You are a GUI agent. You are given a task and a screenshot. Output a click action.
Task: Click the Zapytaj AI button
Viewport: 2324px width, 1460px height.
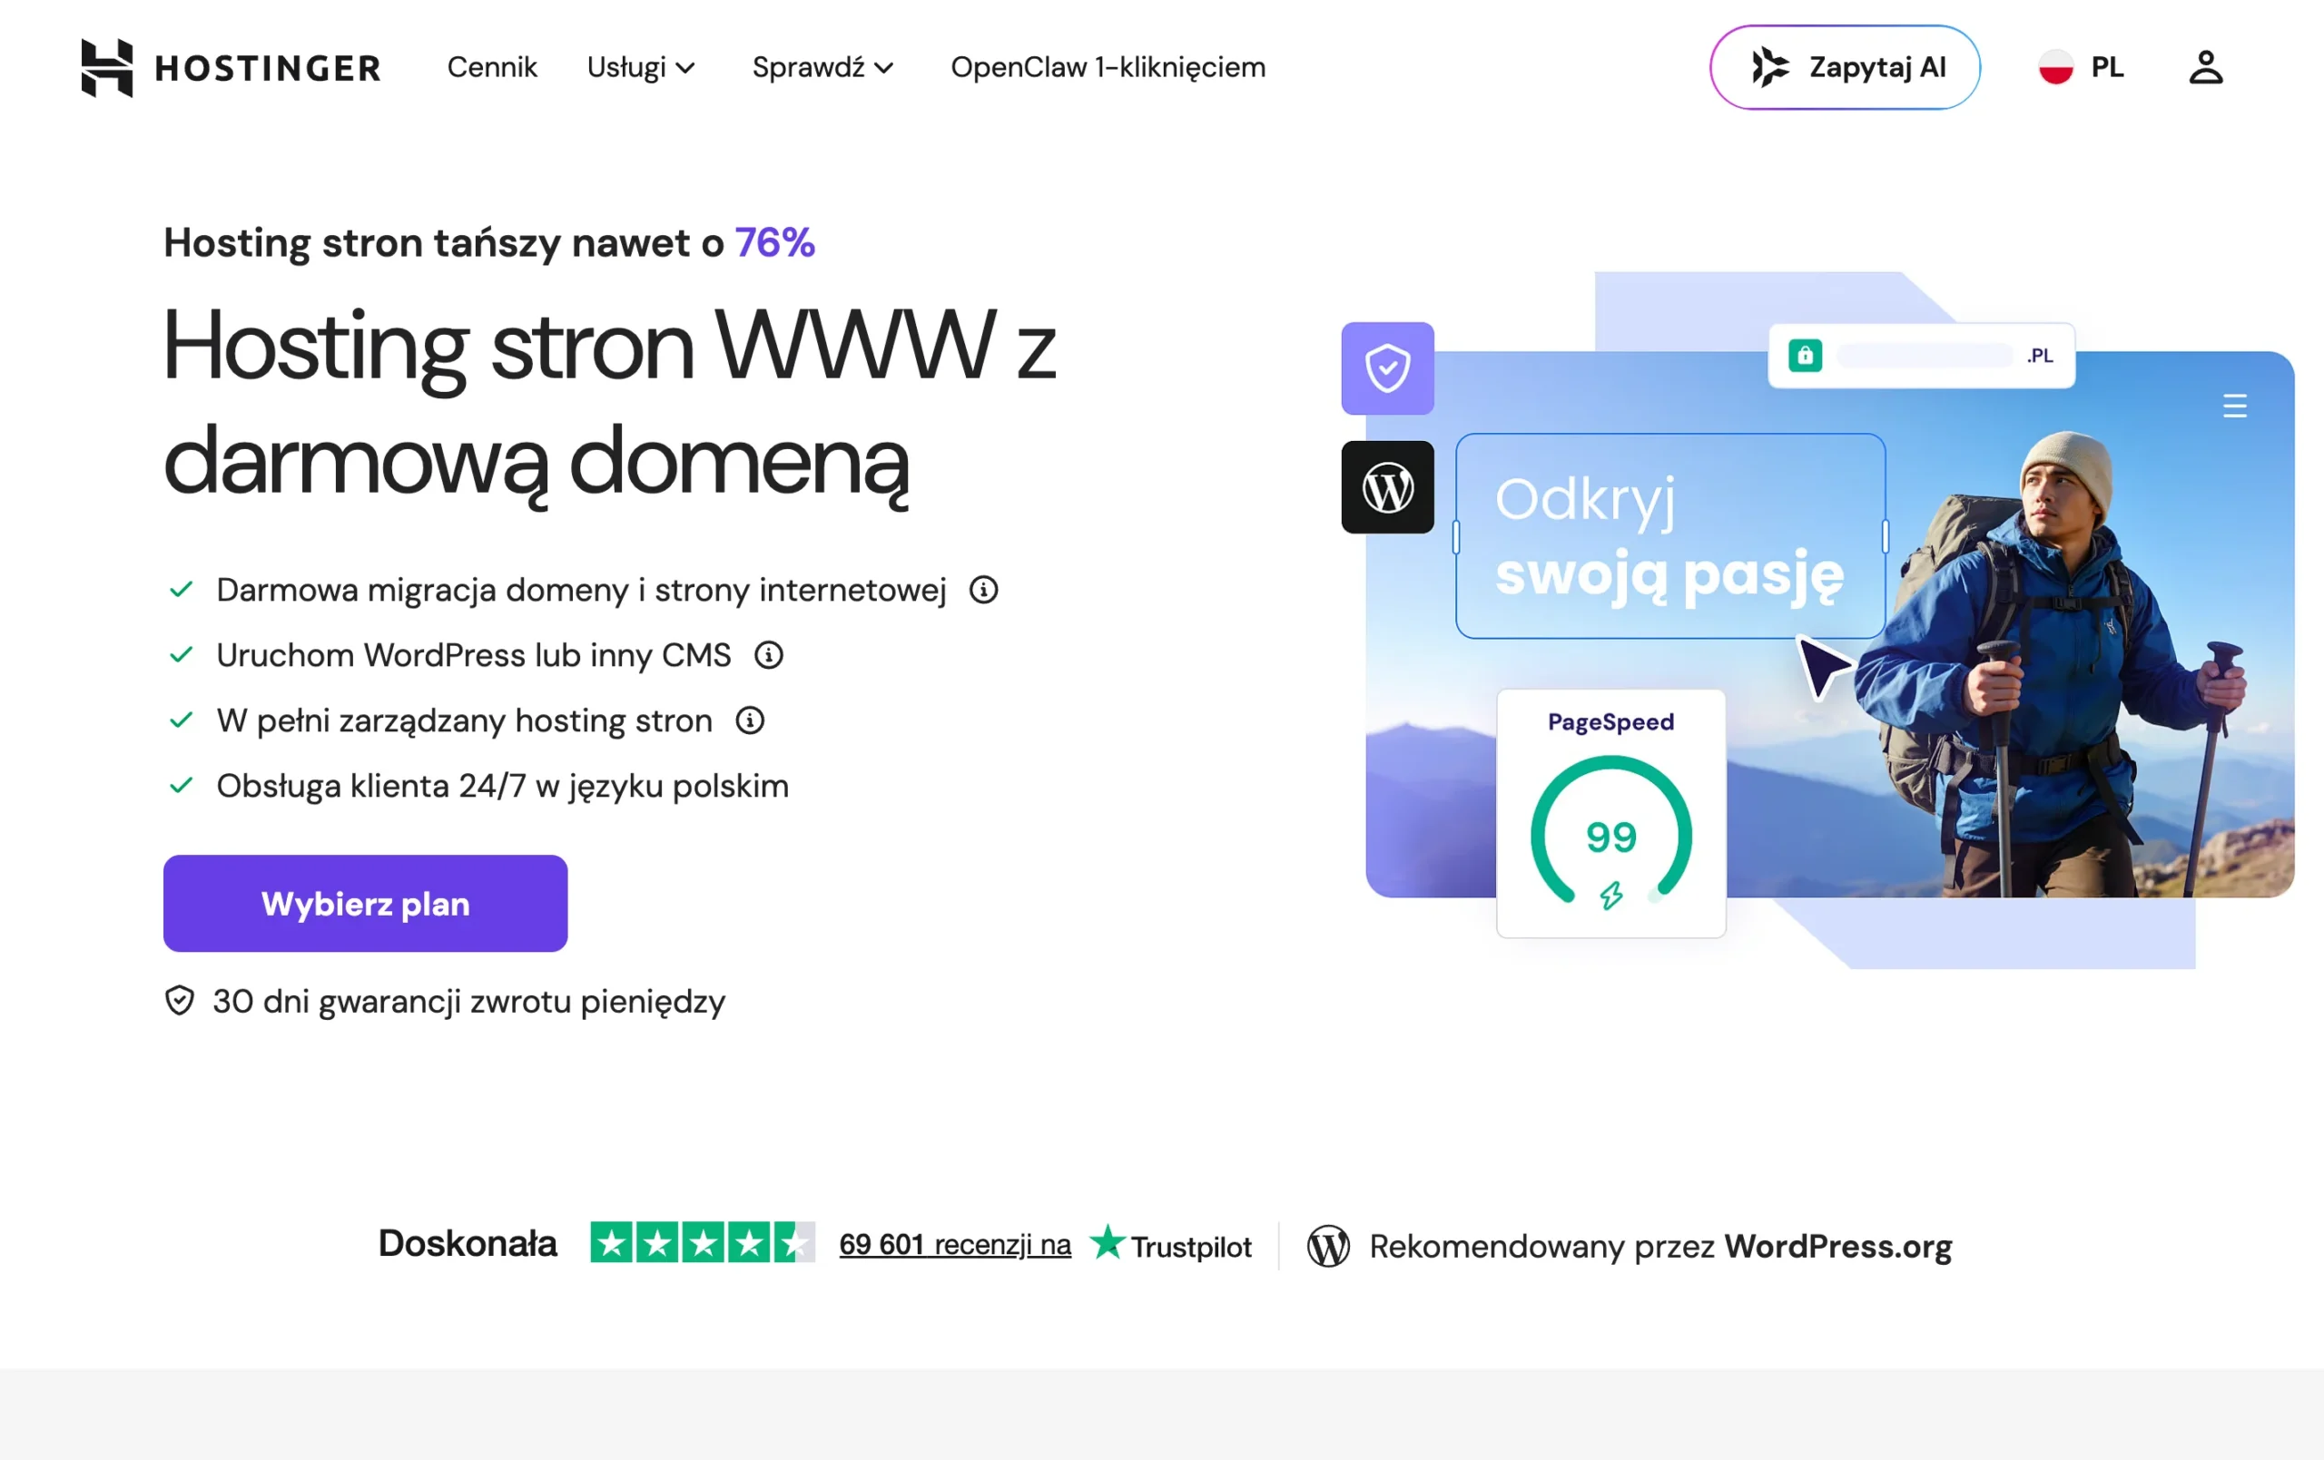point(1845,67)
